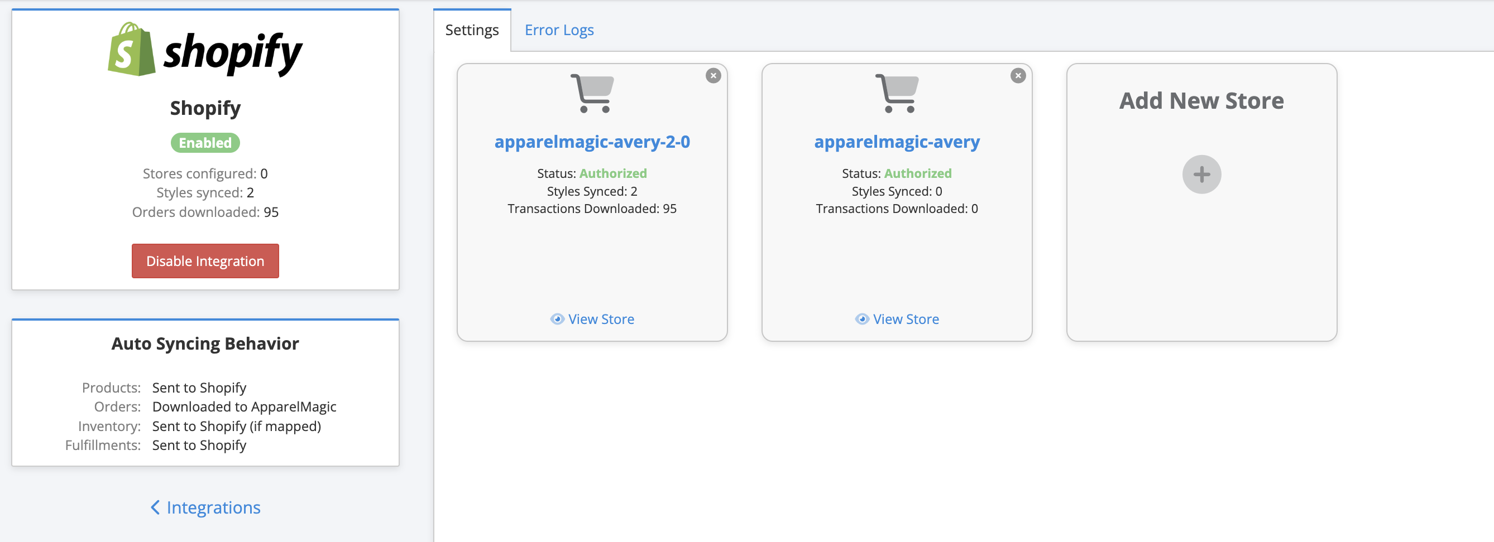Open the apparelmagic-avery-2-0 store link

coord(592,142)
